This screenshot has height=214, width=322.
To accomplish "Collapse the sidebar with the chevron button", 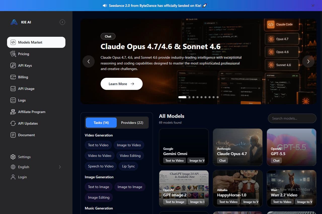I will point(62,22).
